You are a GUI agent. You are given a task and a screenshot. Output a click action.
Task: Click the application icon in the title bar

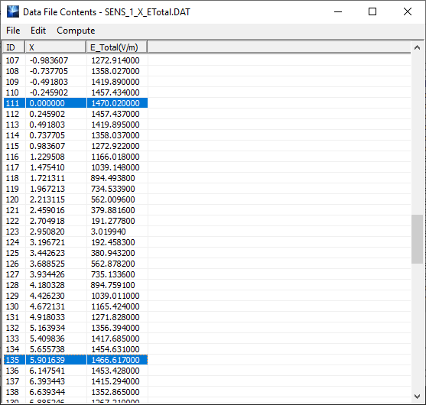point(13,11)
